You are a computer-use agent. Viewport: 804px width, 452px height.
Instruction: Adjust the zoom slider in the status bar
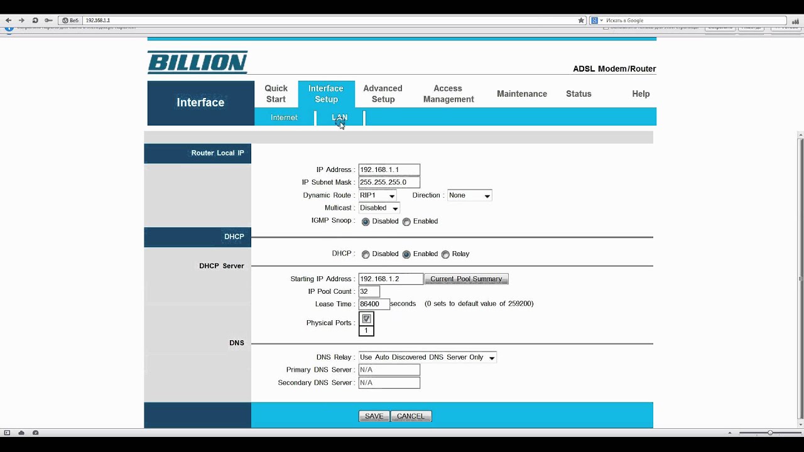click(769, 433)
